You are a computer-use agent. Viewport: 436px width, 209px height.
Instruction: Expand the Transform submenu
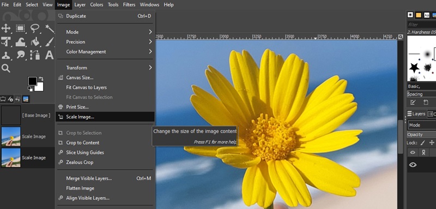(105, 68)
